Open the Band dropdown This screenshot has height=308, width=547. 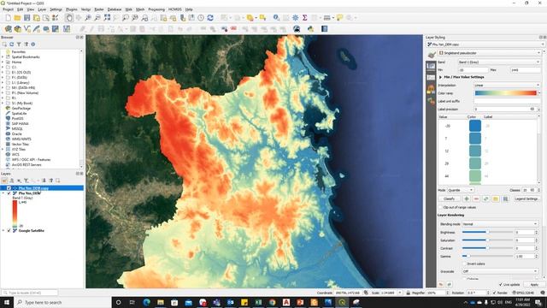(499, 62)
